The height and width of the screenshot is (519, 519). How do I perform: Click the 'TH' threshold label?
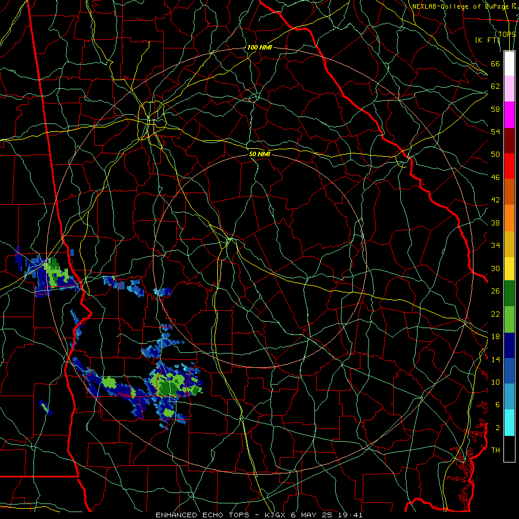pos(495,450)
